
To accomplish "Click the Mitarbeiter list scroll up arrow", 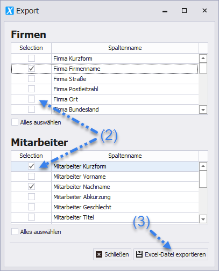I will tap(203, 166).
